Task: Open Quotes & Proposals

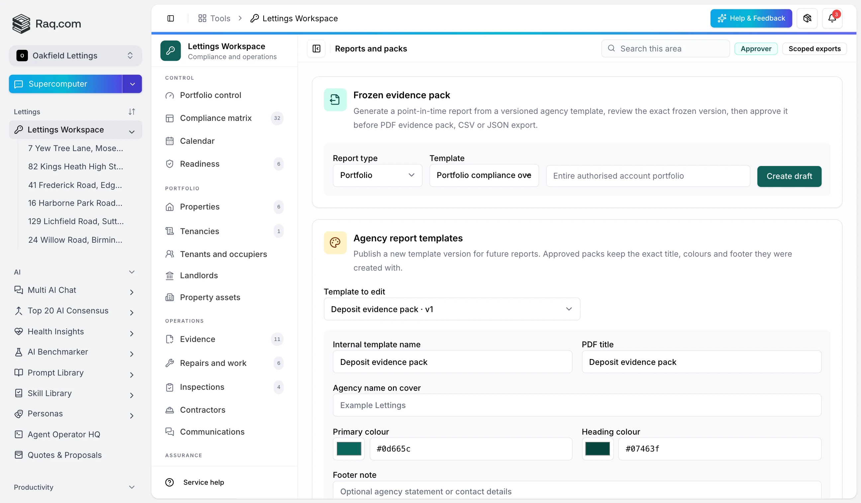Action: click(x=75, y=455)
